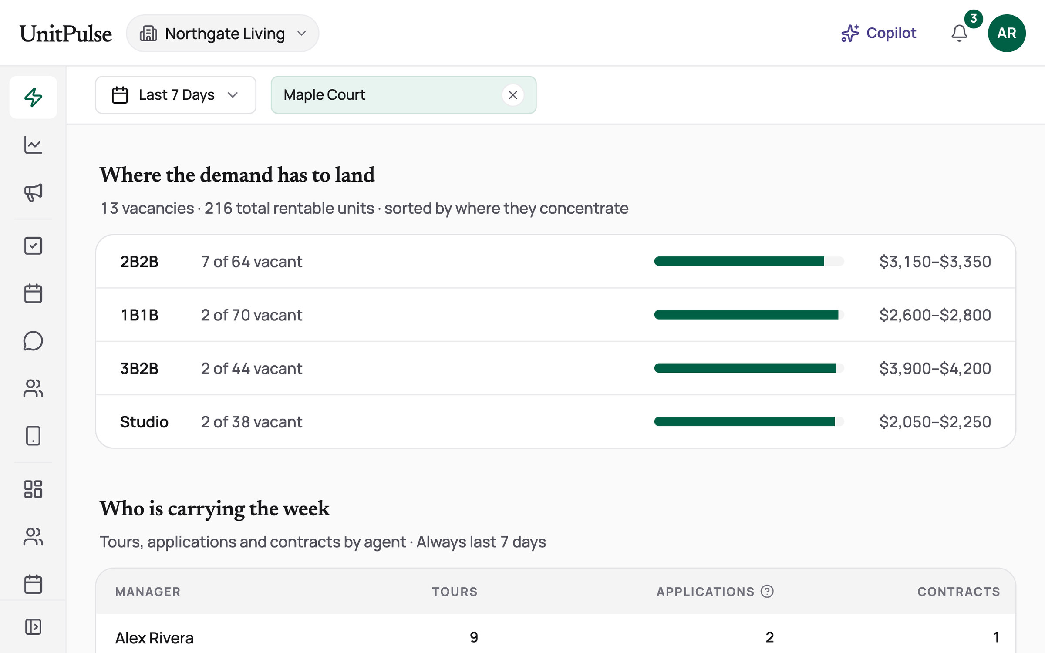1045x653 pixels.
Task: Open the grid dashboard icon in sidebar
Action: (33, 489)
